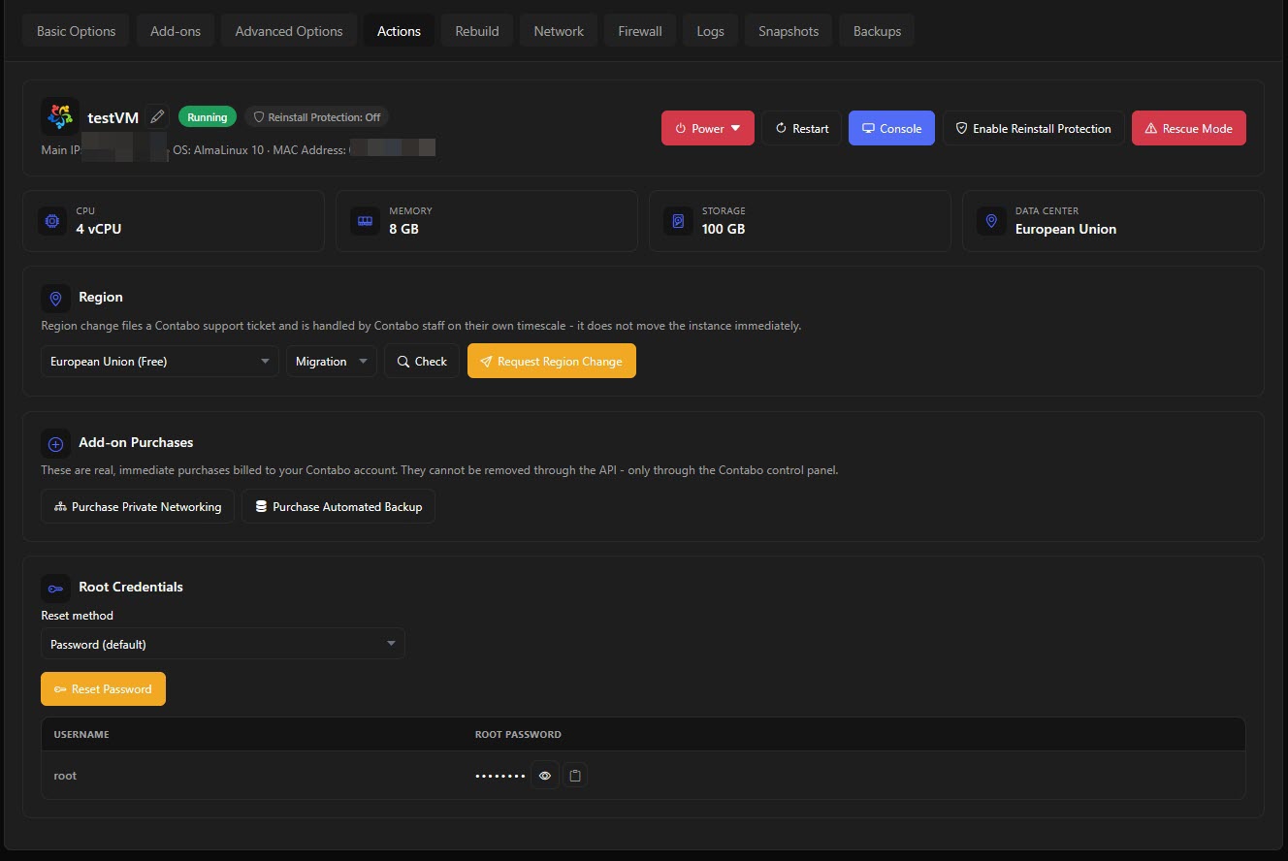Open the Power dropdown menu
Viewport: 1288px width, 861px height.
tap(708, 128)
